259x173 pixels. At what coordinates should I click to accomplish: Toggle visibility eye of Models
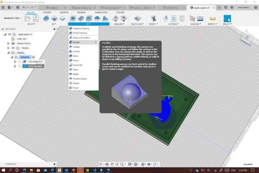13,48
